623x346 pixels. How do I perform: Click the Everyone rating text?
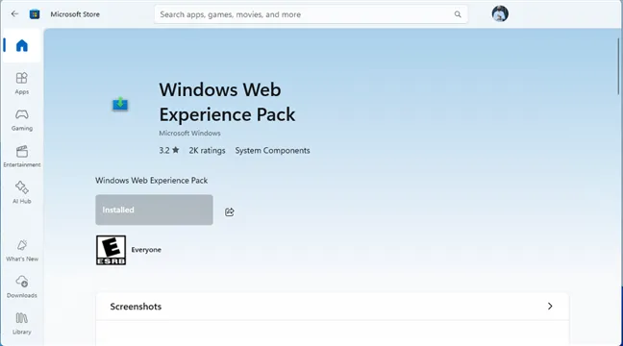point(146,250)
